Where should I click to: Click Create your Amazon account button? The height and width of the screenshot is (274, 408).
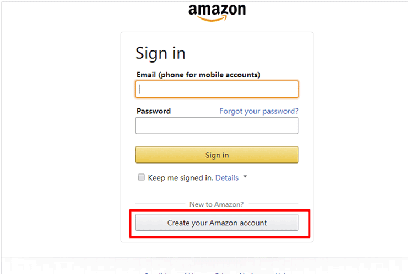[217, 223]
